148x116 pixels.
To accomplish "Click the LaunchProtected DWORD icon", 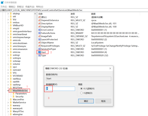I will [39, 39].
